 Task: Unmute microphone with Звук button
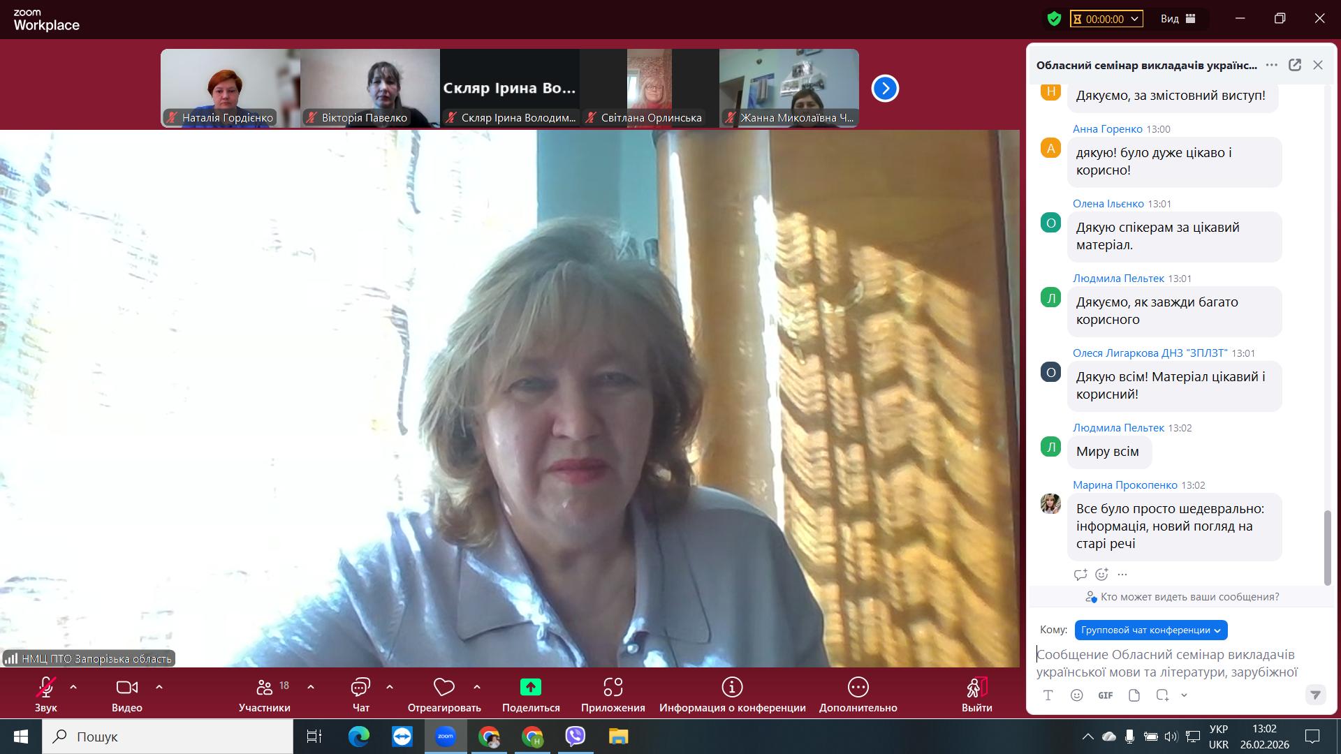coord(46,688)
